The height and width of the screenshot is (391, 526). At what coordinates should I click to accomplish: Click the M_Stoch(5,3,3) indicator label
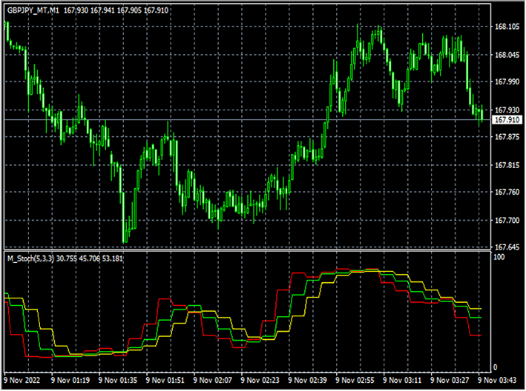click(31, 258)
